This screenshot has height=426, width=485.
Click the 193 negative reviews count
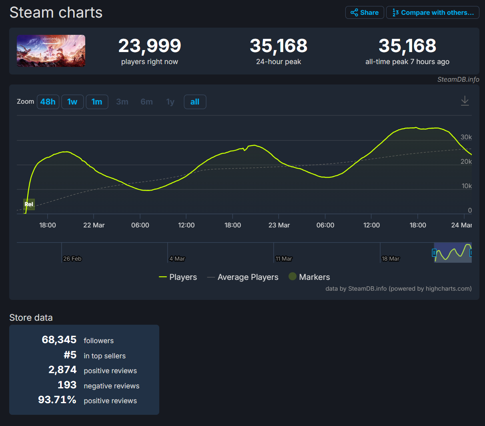click(67, 385)
